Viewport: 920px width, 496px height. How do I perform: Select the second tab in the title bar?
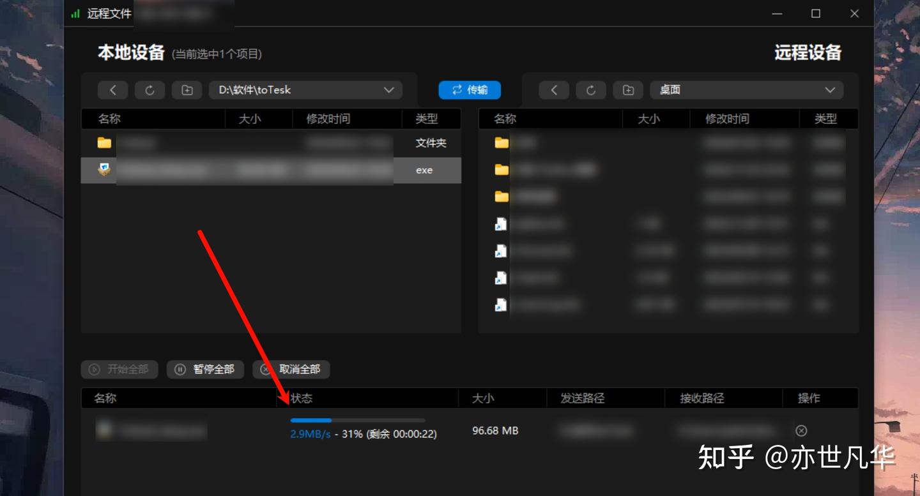(184, 13)
